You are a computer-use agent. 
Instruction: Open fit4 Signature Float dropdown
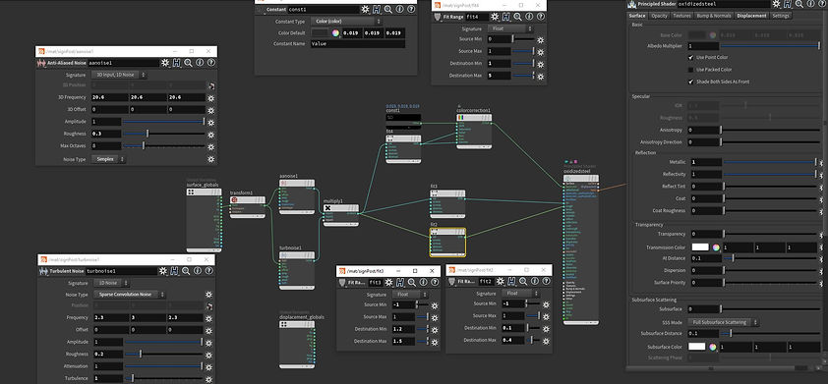[x=510, y=29]
